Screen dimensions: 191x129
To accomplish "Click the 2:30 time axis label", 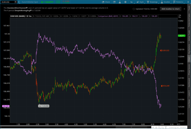I will click(x=37, y=124).
